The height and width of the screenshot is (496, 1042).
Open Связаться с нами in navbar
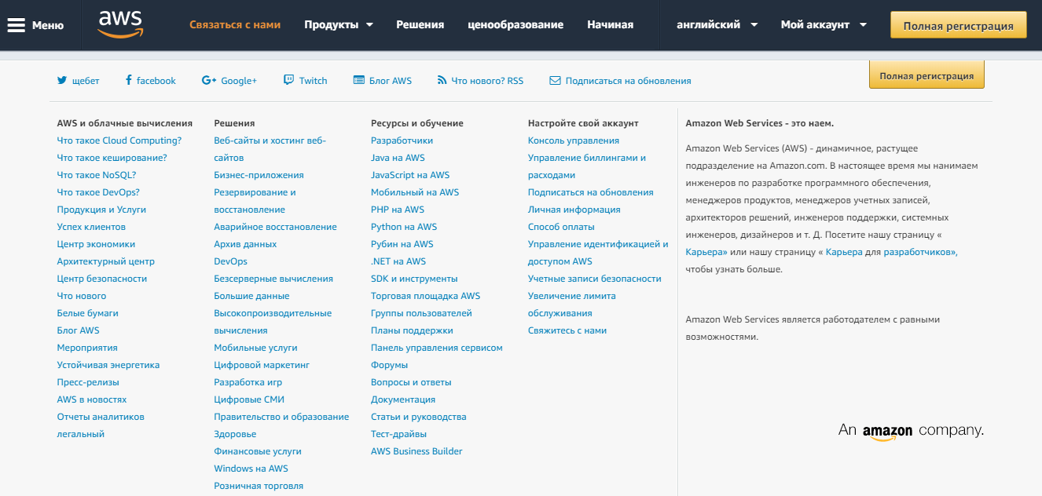pyautogui.click(x=235, y=24)
